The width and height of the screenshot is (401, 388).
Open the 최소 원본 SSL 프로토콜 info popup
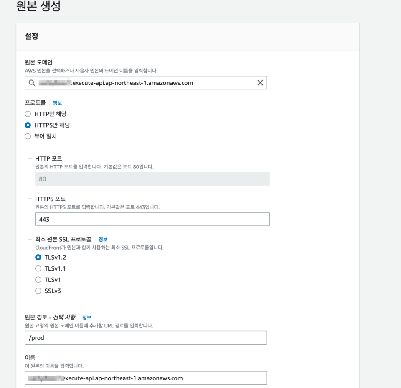click(x=103, y=239)
